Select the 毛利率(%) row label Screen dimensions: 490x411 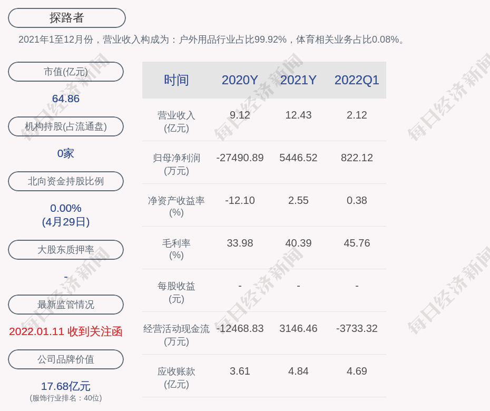coord(177,249)
